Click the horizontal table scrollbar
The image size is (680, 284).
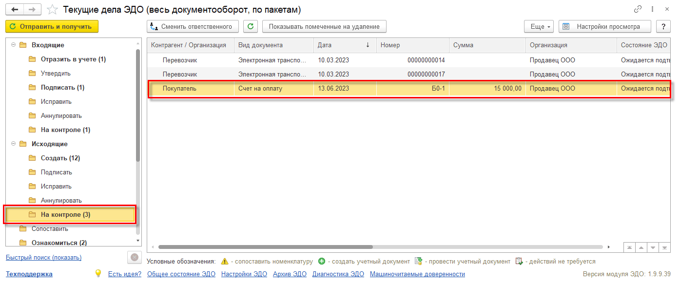coord(265,247)
